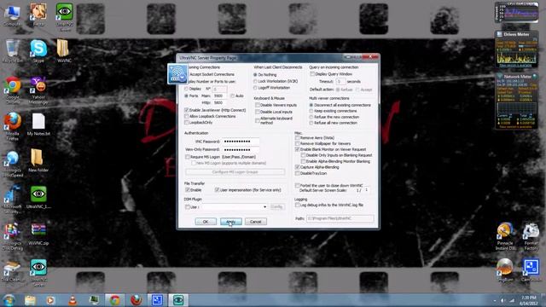
Task: Select Refuse the new connection option
Action: pyautogui.click(x=311, y=117)
